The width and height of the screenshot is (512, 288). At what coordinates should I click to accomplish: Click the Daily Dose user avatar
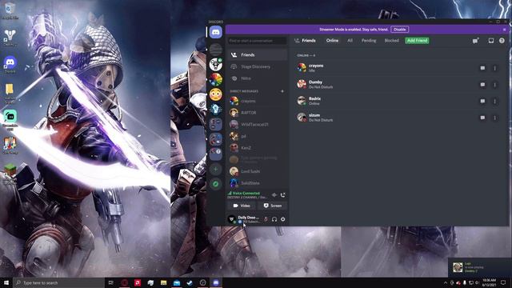(x=231, y=219)
